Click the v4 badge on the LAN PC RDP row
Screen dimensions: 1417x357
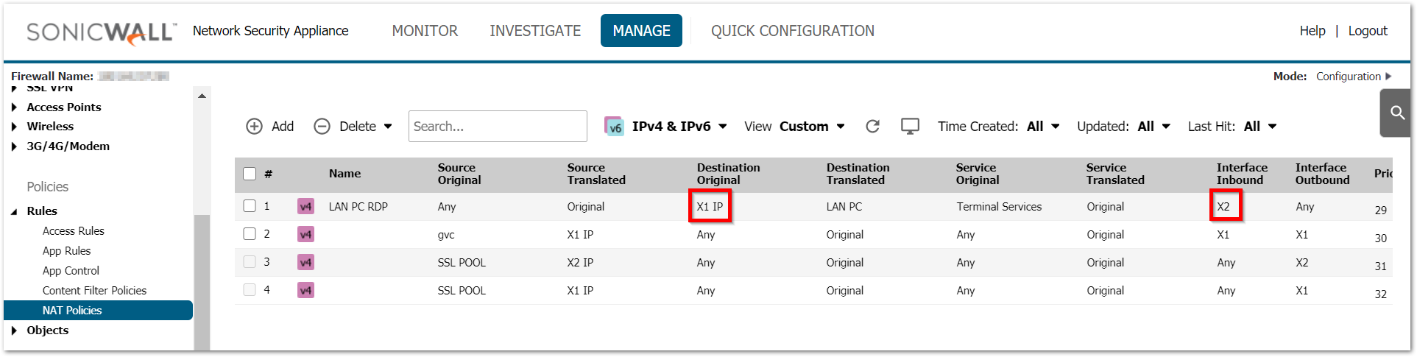click(305, 207)
